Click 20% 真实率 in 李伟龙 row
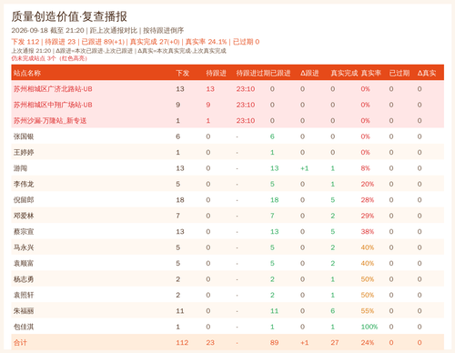 tap(368, 184)
